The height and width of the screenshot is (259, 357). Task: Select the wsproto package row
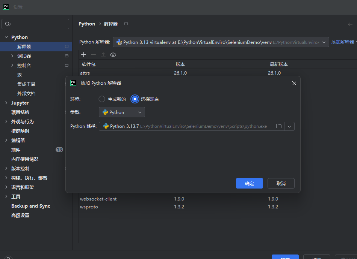pyautogui.click(x=218, y=207)
